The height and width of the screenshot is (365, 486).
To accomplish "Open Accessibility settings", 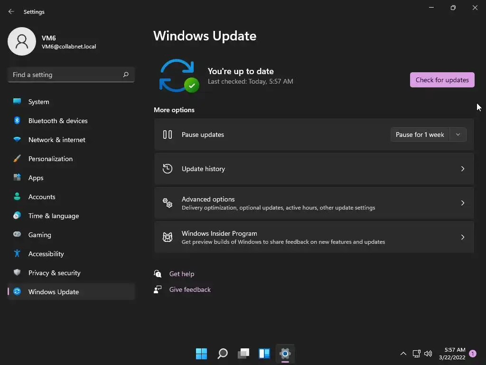I will tap(71, 254).
